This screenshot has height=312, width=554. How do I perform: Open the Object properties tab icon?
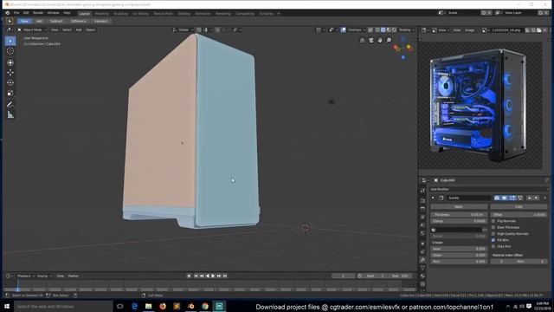pyautogui.click(x=422, y=244)
